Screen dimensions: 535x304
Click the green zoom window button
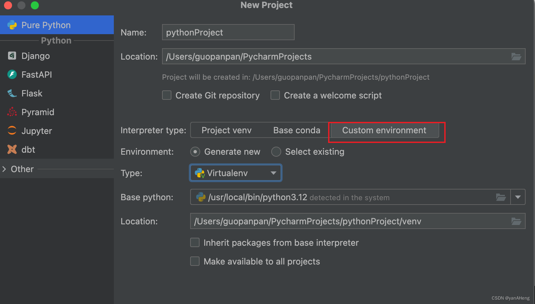click(x=35, y=5)
